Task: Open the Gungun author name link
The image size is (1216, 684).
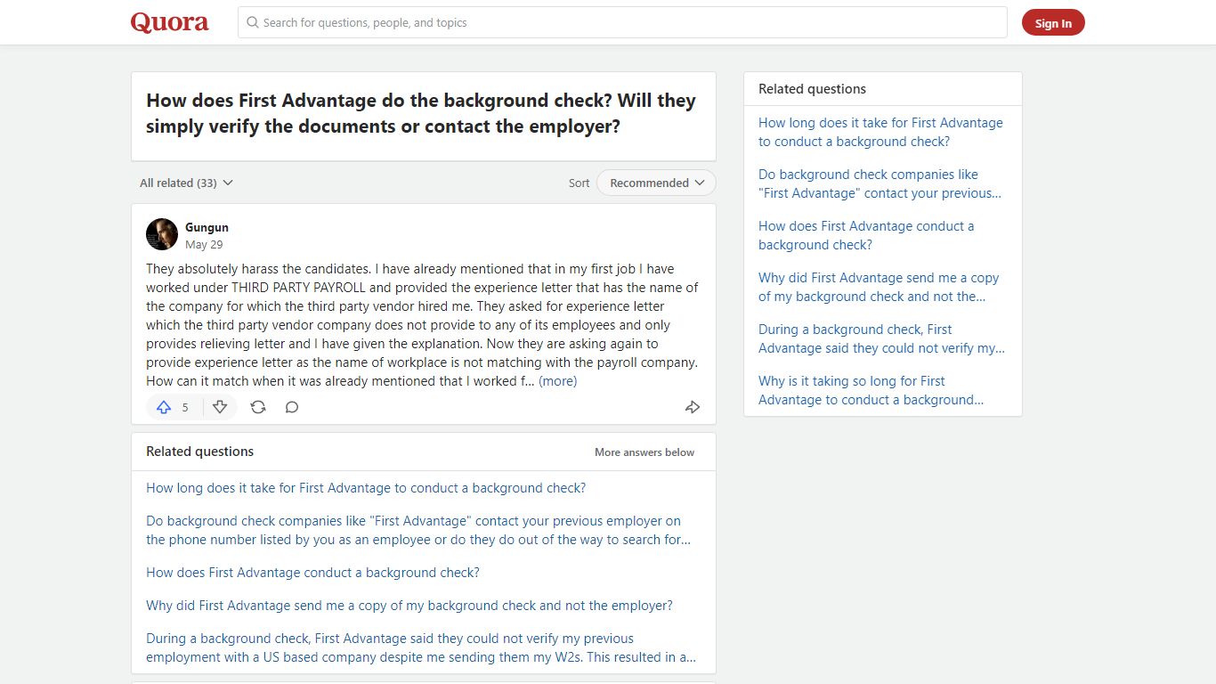Action: pos(207,227)
